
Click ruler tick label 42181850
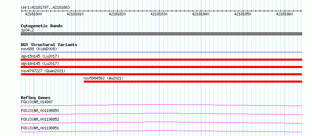(x=243, y=14)
